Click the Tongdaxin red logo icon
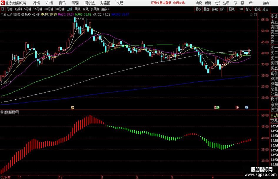 3,3
